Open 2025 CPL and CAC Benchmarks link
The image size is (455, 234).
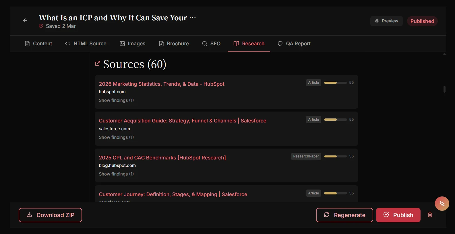[x=162, y=158]
